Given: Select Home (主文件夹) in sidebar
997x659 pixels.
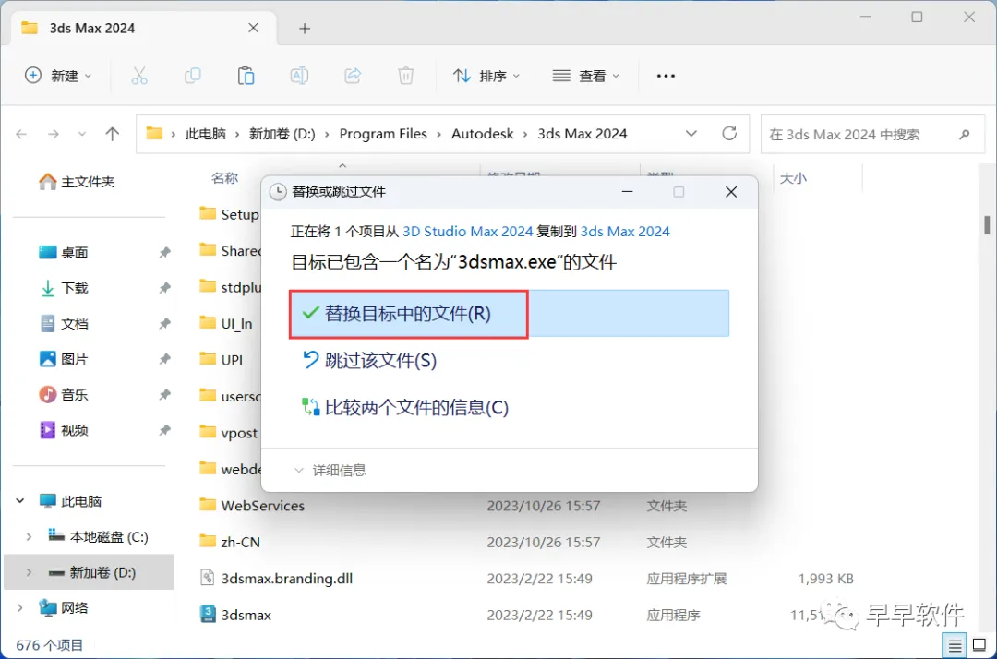Looking at the screenshot, I should [77, 182].
